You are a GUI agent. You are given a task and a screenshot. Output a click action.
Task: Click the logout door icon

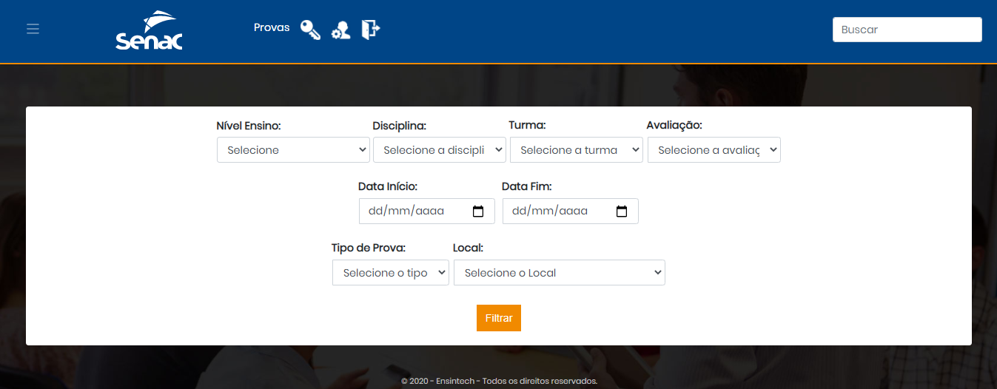pos(371,30)
